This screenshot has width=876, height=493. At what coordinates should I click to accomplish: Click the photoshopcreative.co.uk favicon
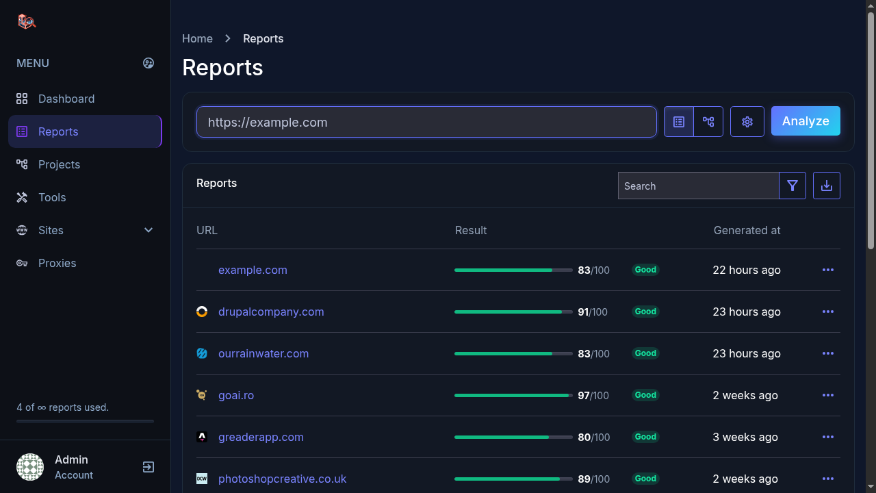point(202,479)
